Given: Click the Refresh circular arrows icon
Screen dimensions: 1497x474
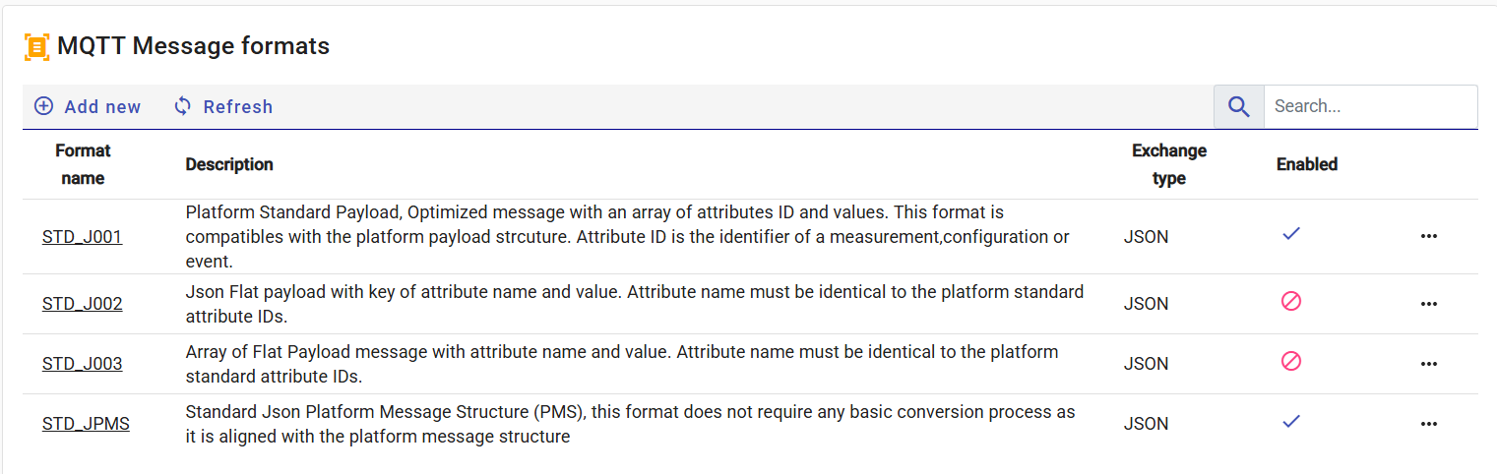Looking at the screenshot, I should (182, 106).
